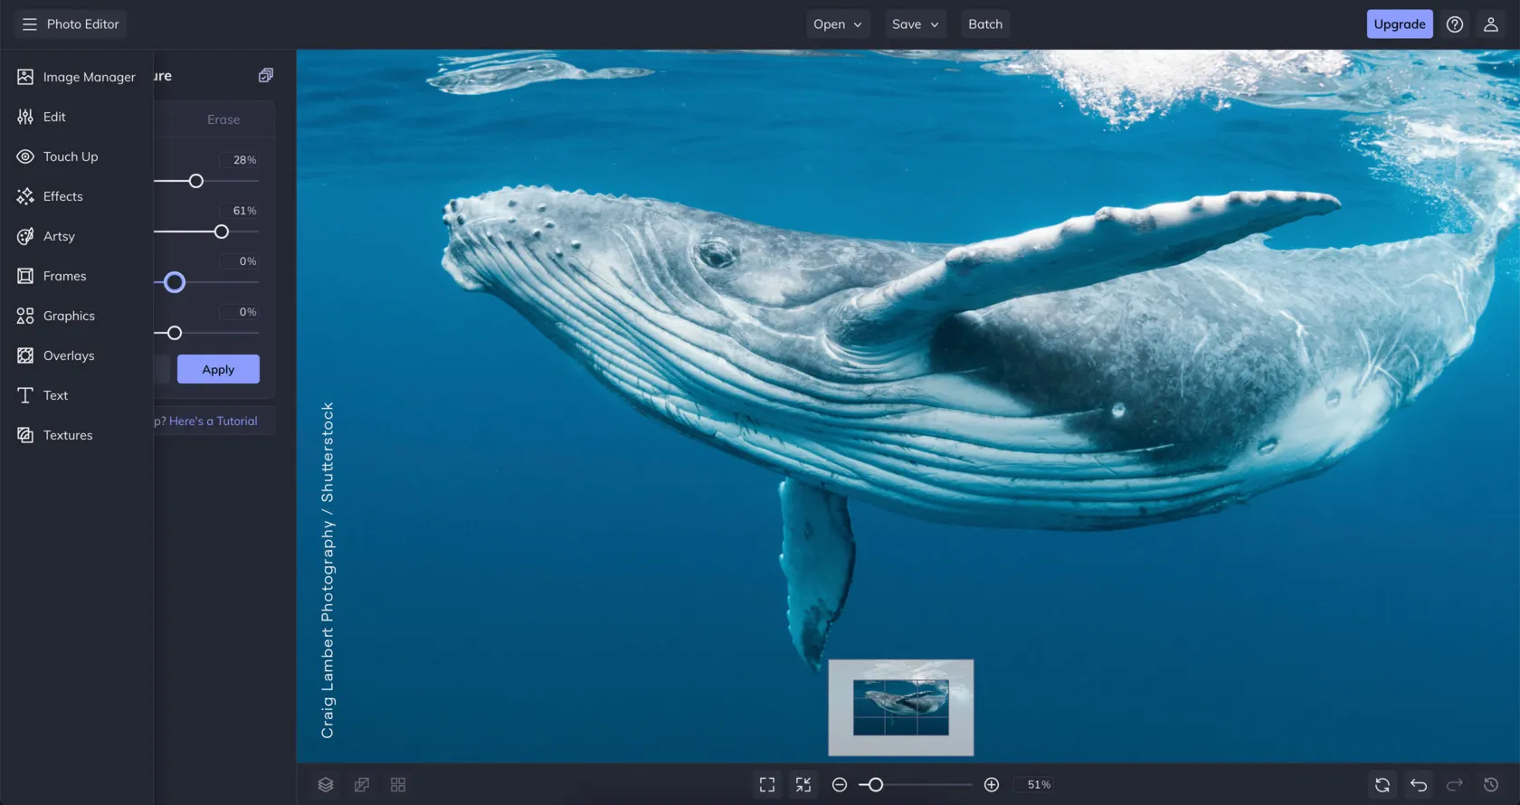Click the zoom out minus icon

pos(840,785)
